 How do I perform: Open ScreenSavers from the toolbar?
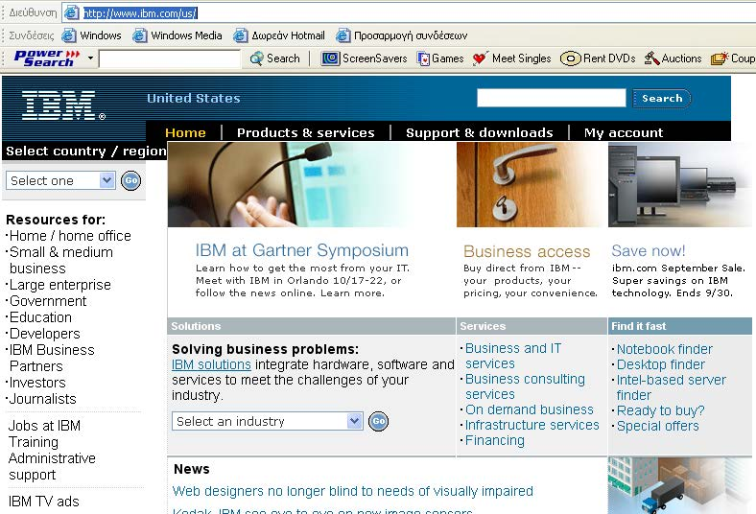364,58
